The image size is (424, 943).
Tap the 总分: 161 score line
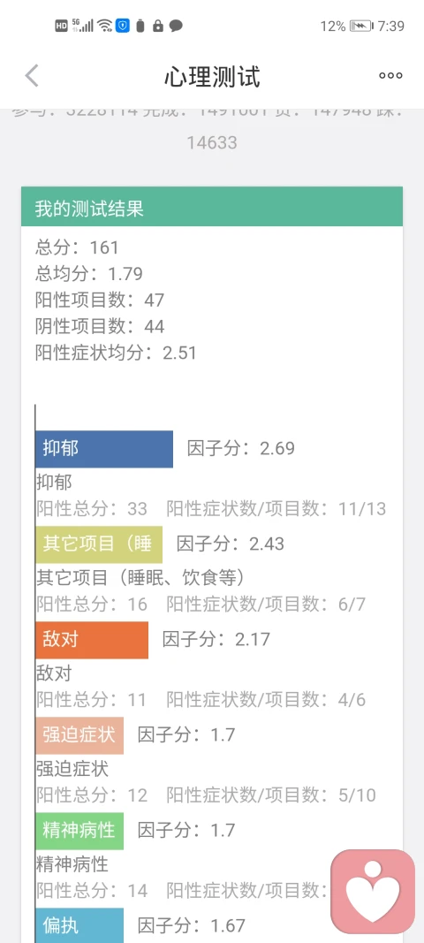78,247
